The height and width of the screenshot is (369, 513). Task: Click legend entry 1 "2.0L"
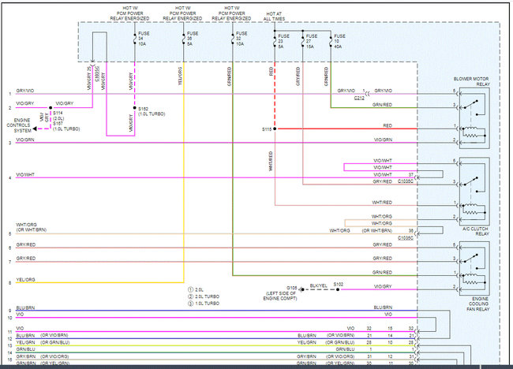click(x=196, y=289)
